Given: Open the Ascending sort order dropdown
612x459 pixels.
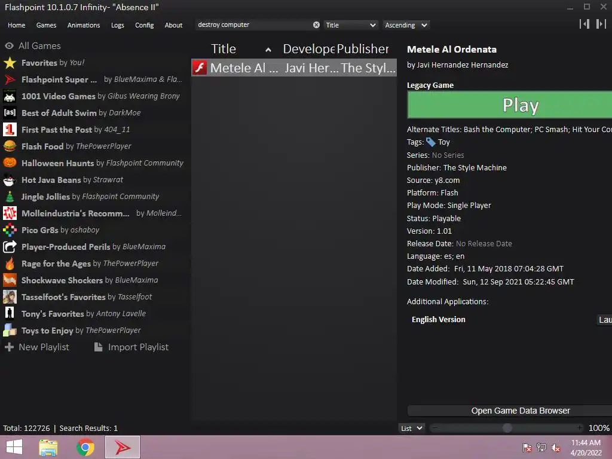Looking at the screenshot, I should (406, 25).
